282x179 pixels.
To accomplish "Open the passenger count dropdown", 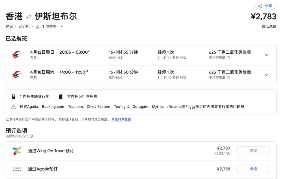I will (61, 26).
